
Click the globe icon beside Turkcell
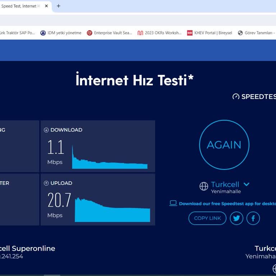[204, 186]
